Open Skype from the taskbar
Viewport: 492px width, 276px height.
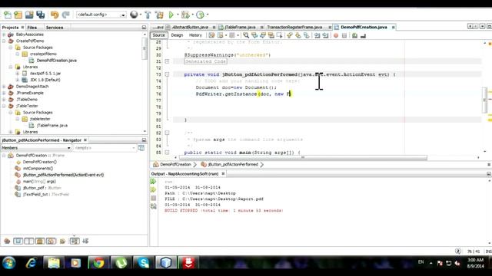pos(144,263)
